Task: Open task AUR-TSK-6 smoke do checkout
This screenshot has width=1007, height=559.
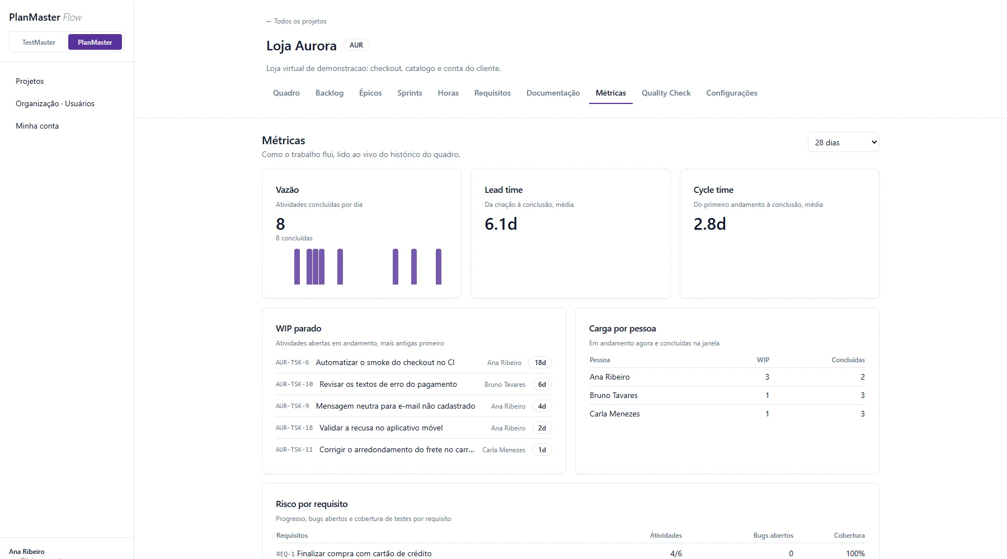Action: tap(413, 362)
